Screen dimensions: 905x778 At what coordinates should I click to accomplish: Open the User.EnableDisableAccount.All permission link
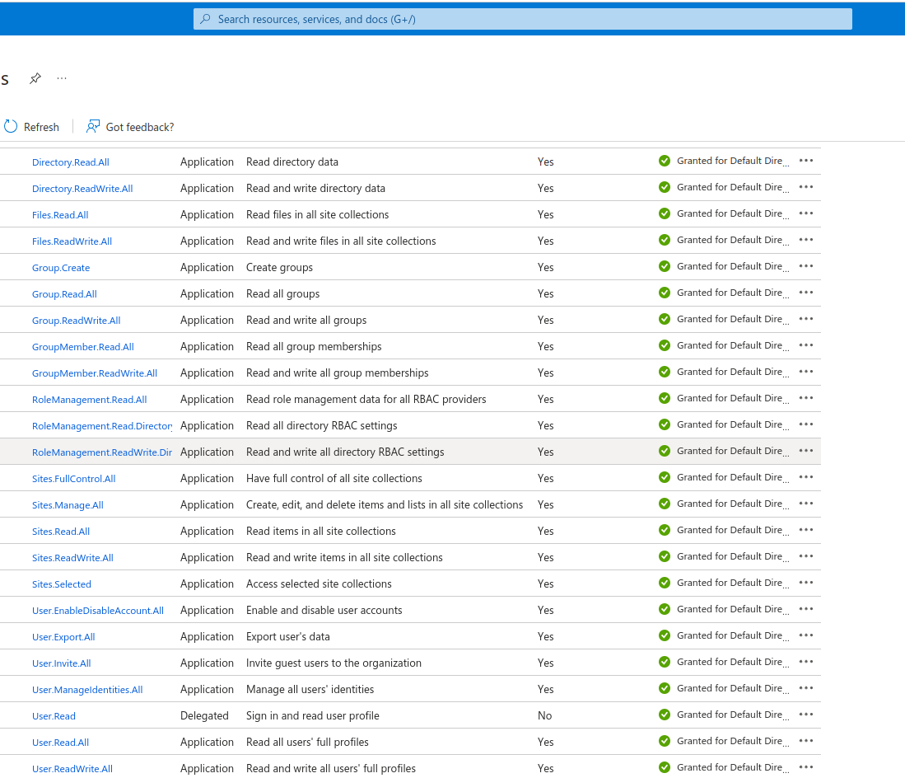tap(98, 611)
